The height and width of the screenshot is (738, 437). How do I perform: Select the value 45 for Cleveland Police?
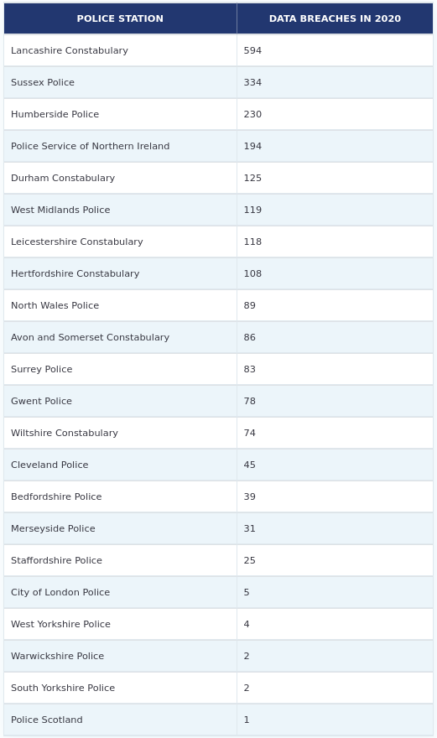(x=250, y=465)
